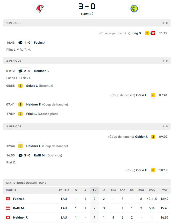This screenshot has width=173, height=224.
Task: Open Corvi E. slashing penalty at 07:41
Action: tap(142, 95)
